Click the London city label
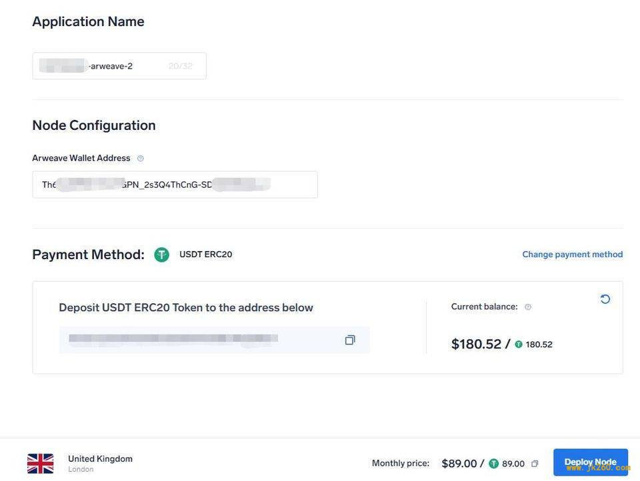 coord(81,469)
